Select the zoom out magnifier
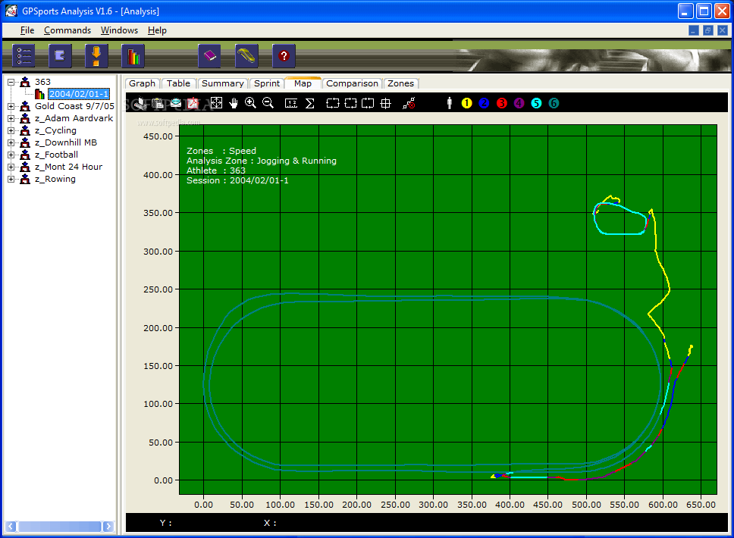The image size is (734, 538). 268,103
